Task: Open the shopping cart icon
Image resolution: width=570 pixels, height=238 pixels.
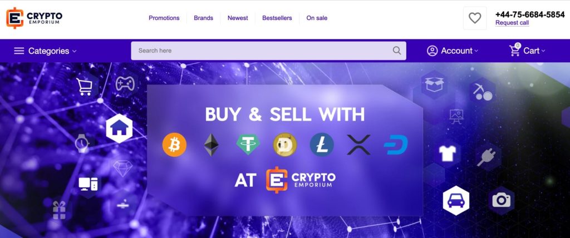Action: pos(515,50)
